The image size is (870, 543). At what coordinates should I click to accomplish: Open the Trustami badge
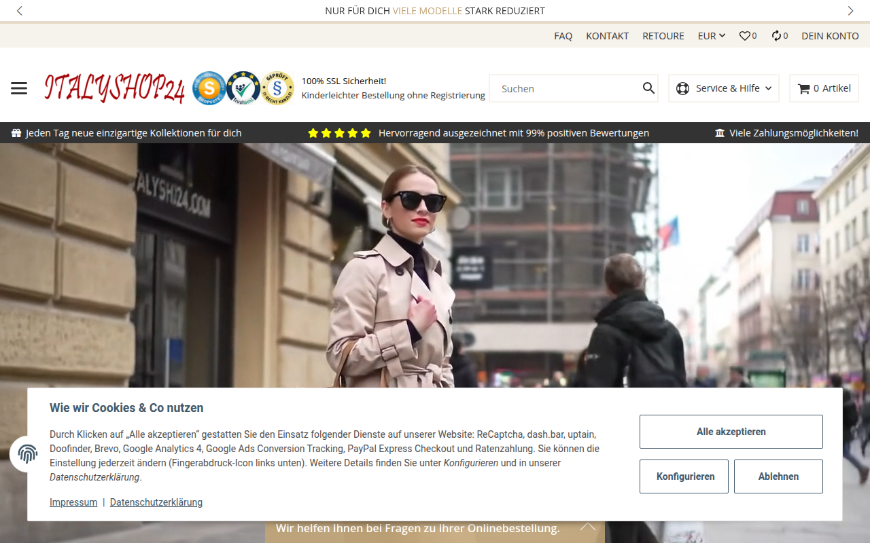click(243, 88)
